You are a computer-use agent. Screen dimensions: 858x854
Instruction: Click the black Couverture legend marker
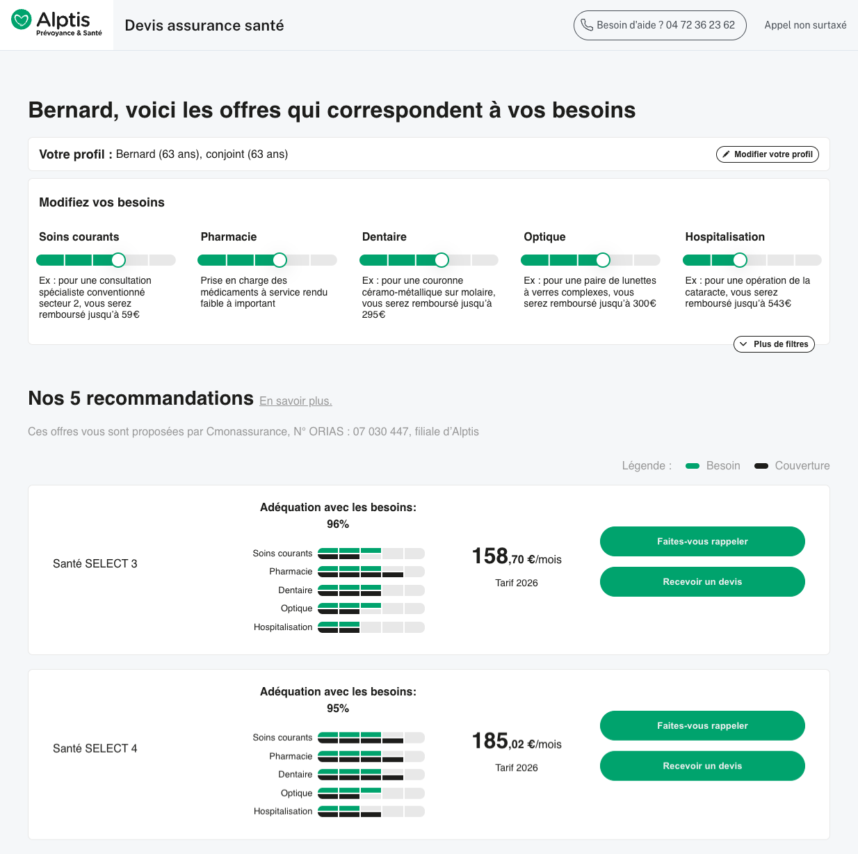pyautogui.click(x=761, y=466)
